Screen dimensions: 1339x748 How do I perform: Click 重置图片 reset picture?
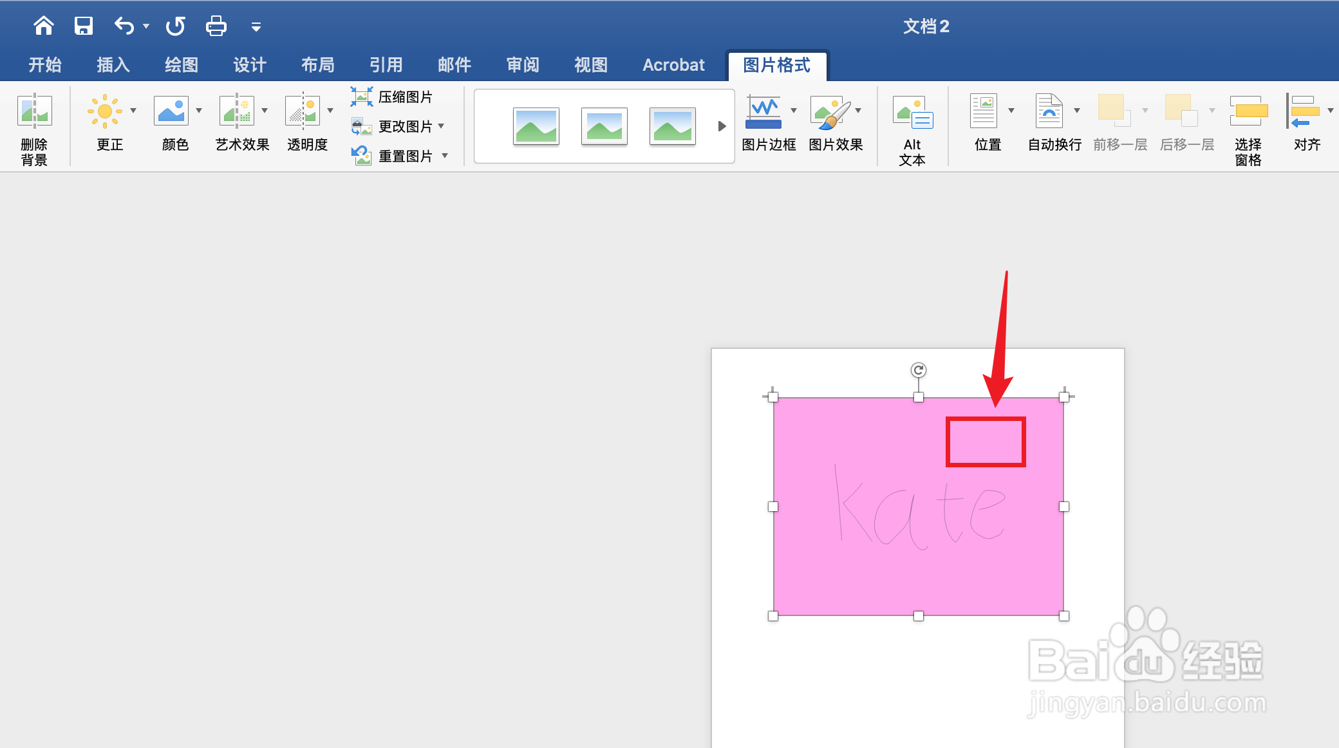[x=392, y=156]
